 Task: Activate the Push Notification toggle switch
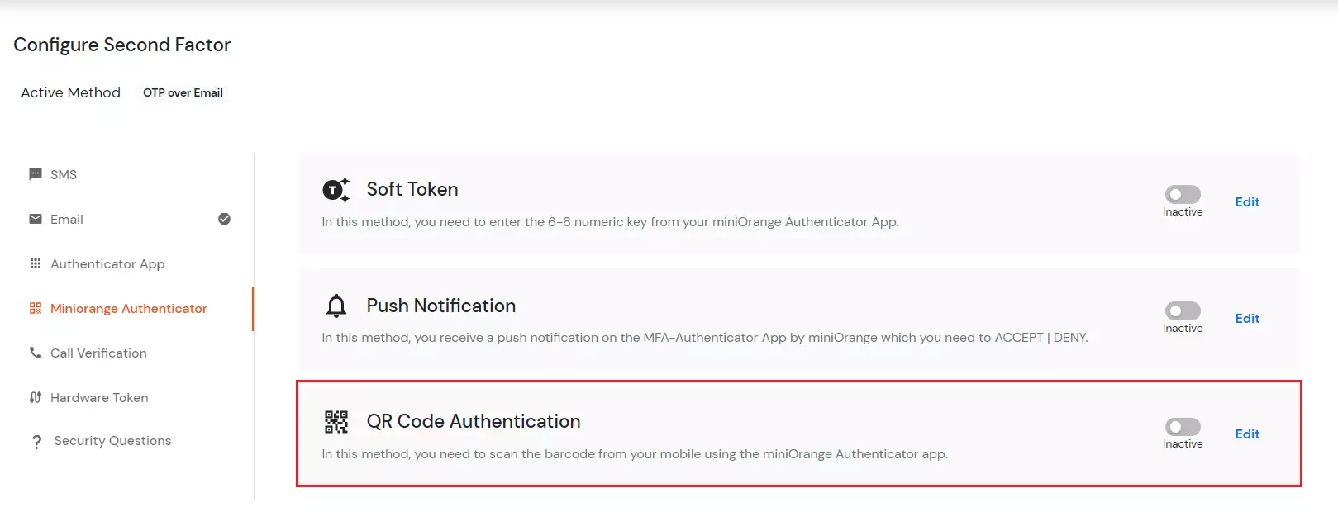1182,312
